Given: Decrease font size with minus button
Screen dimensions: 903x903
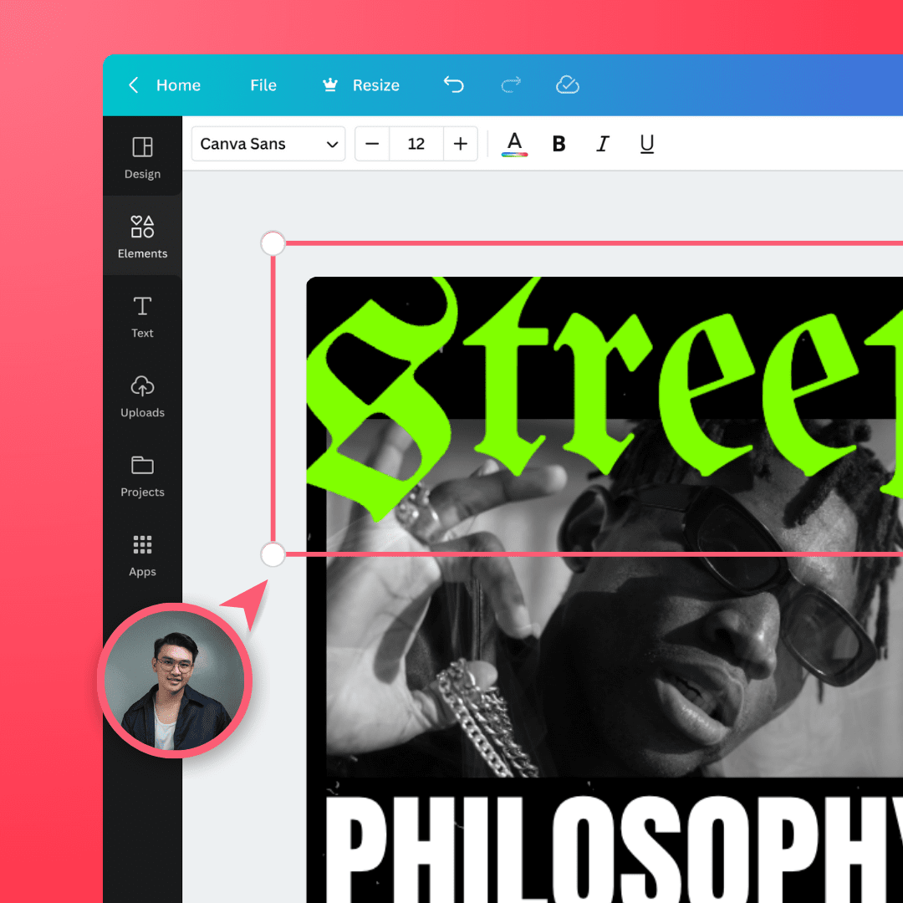Looking at the screenshot, I should [x=372, y=144].
